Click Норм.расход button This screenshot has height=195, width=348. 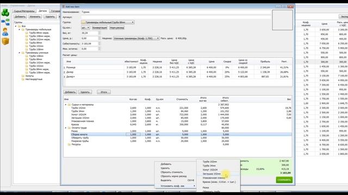coord(117,28)
